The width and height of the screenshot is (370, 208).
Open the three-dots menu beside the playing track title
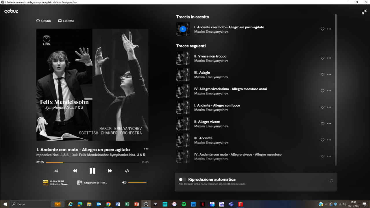pyautogui.click(x=146, y=149)
